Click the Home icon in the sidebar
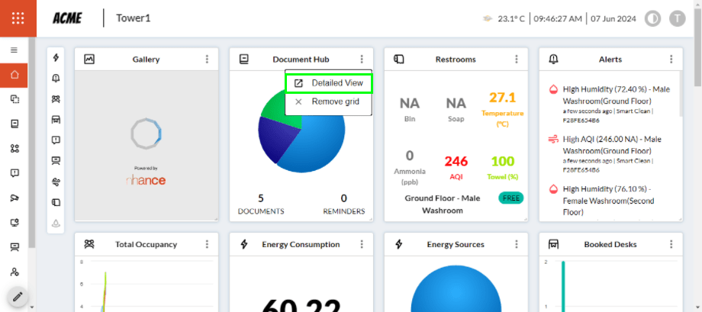Screen dimensions: 702x312 click(x=14, y=75)
